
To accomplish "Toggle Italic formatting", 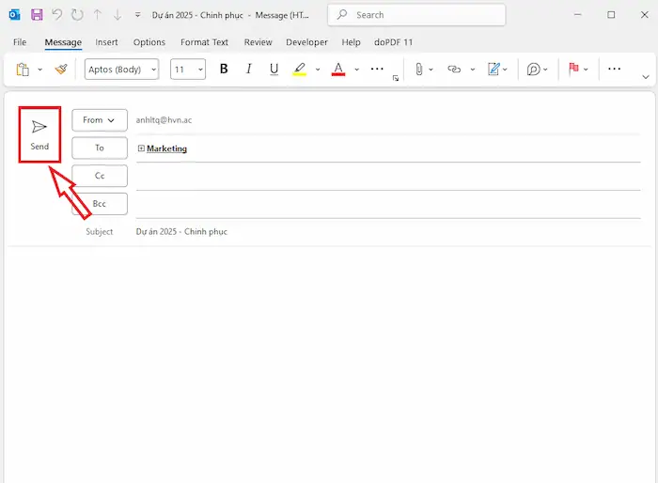I will tap(249, 69).
